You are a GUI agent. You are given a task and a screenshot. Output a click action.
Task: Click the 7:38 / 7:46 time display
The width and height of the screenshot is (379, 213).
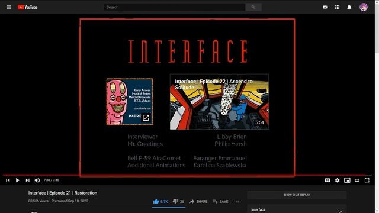click(52, 180)
